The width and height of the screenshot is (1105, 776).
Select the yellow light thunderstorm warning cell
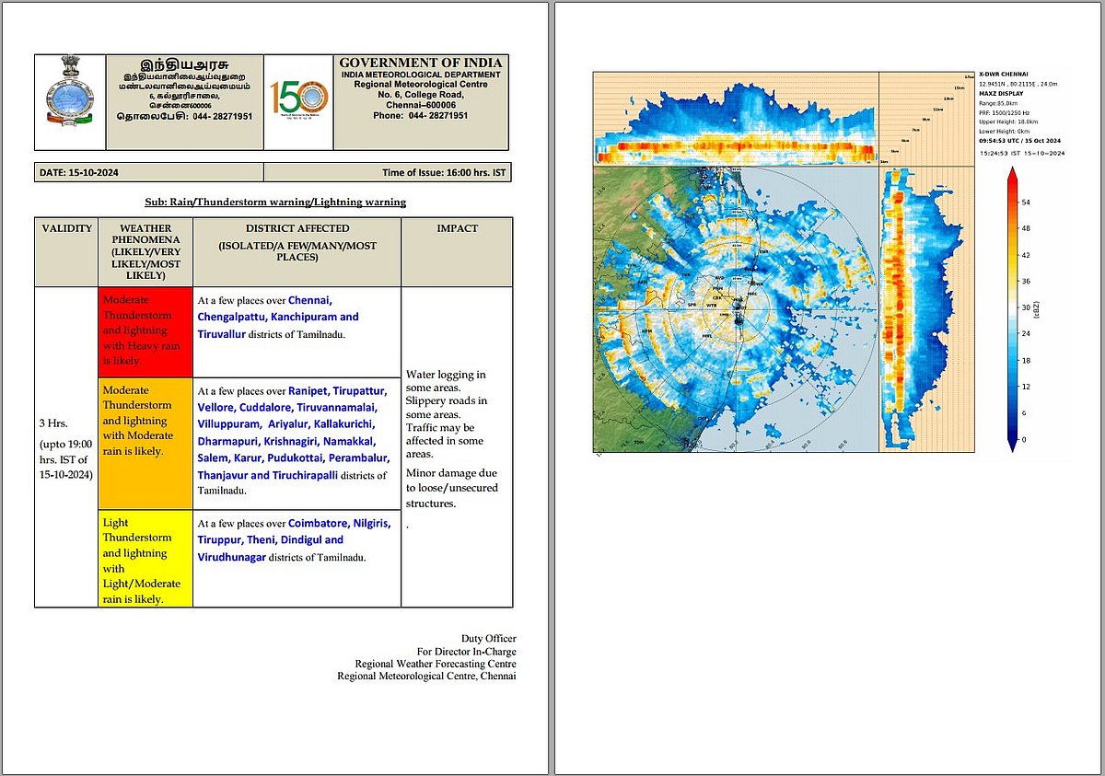[x=145, y=561]
